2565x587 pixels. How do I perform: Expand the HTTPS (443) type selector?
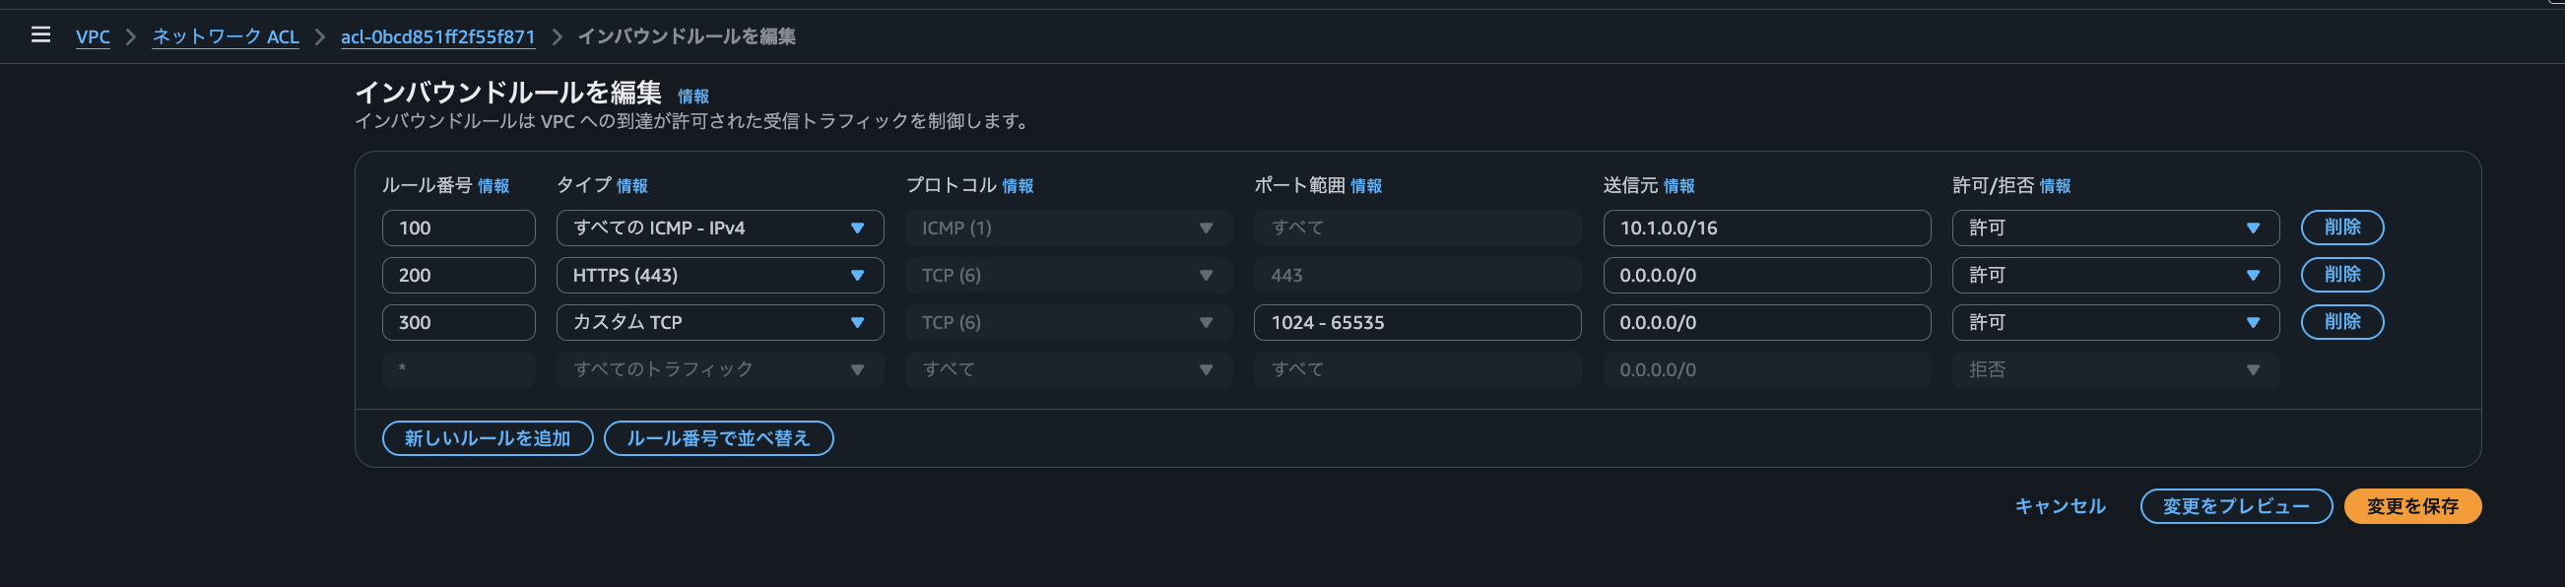coord(719,275)
